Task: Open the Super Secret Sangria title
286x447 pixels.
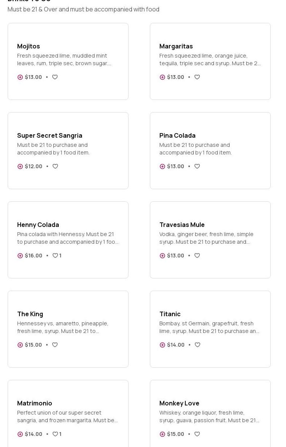Action: point(50,135)
